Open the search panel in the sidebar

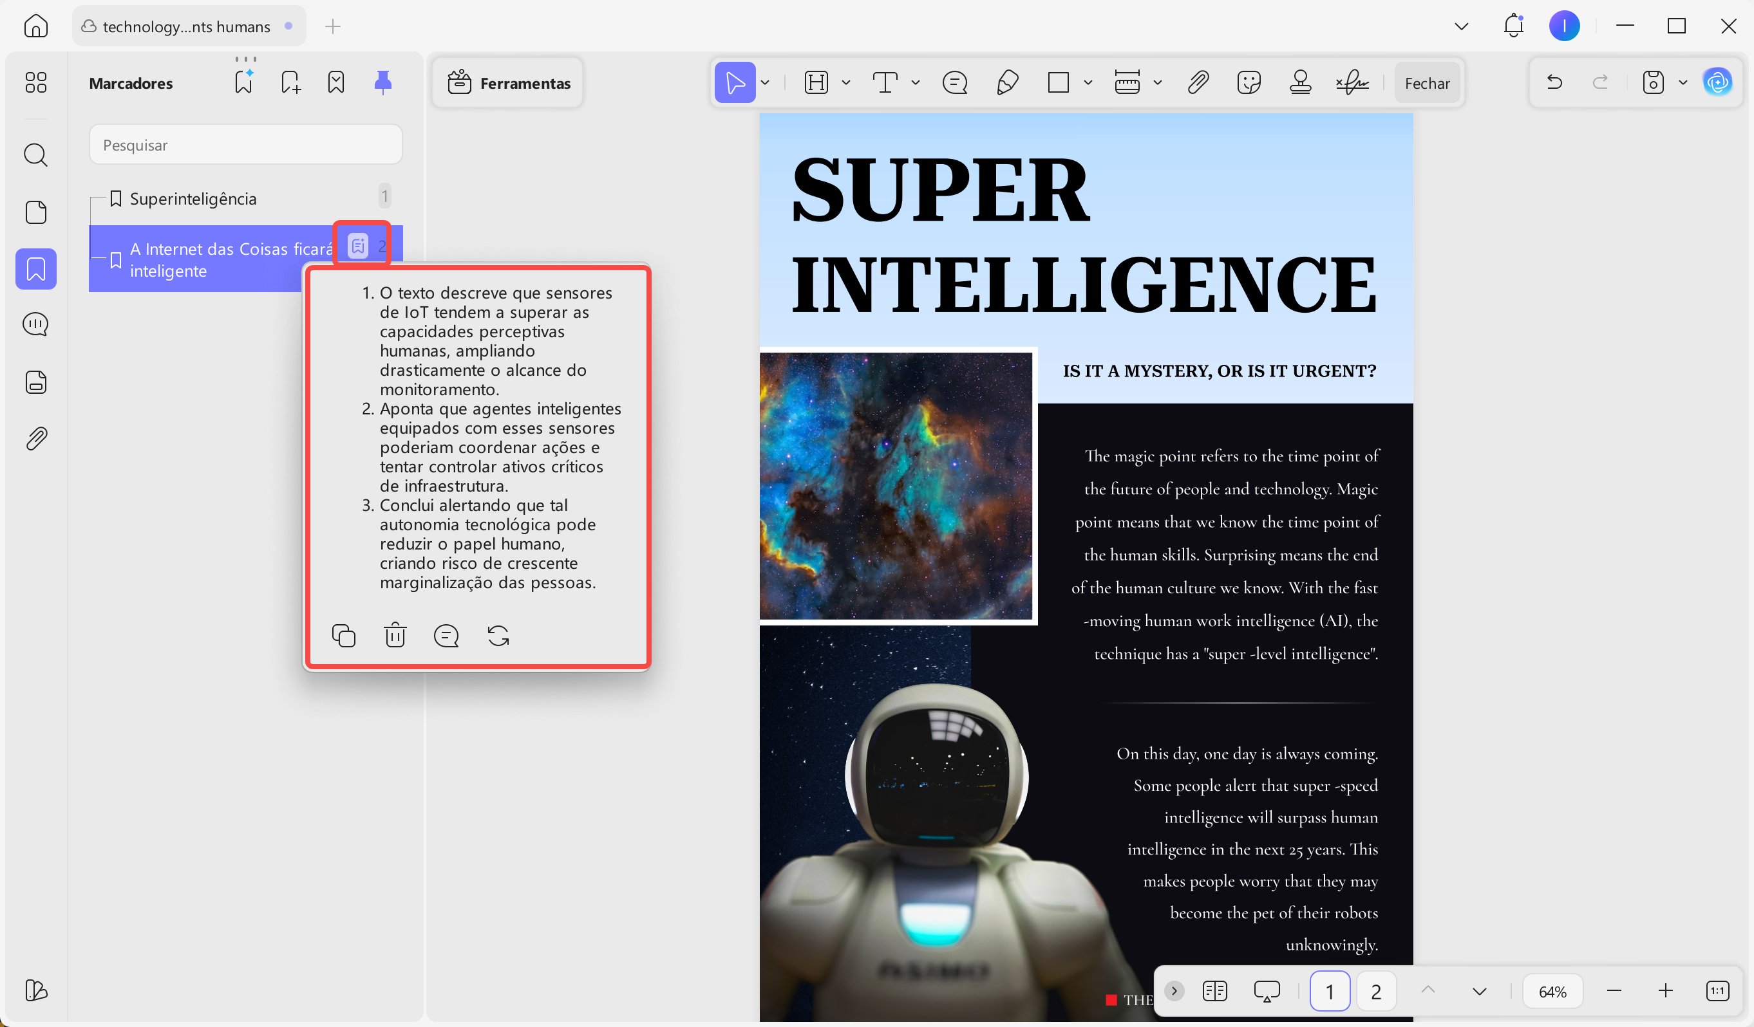(x=35, y=154)
